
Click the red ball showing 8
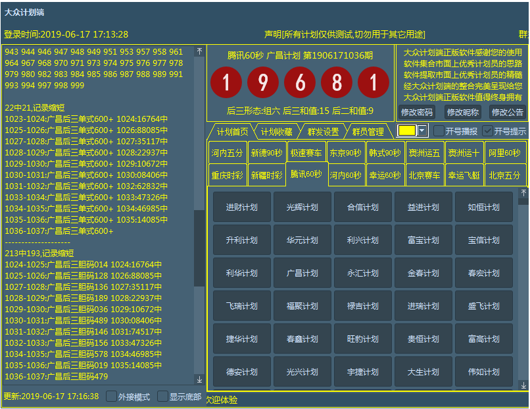click(x=337, y=83)
